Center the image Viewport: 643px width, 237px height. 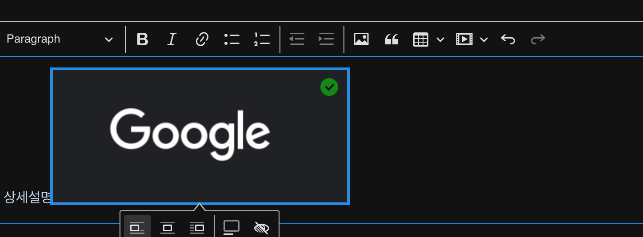(x=167, y=227)
